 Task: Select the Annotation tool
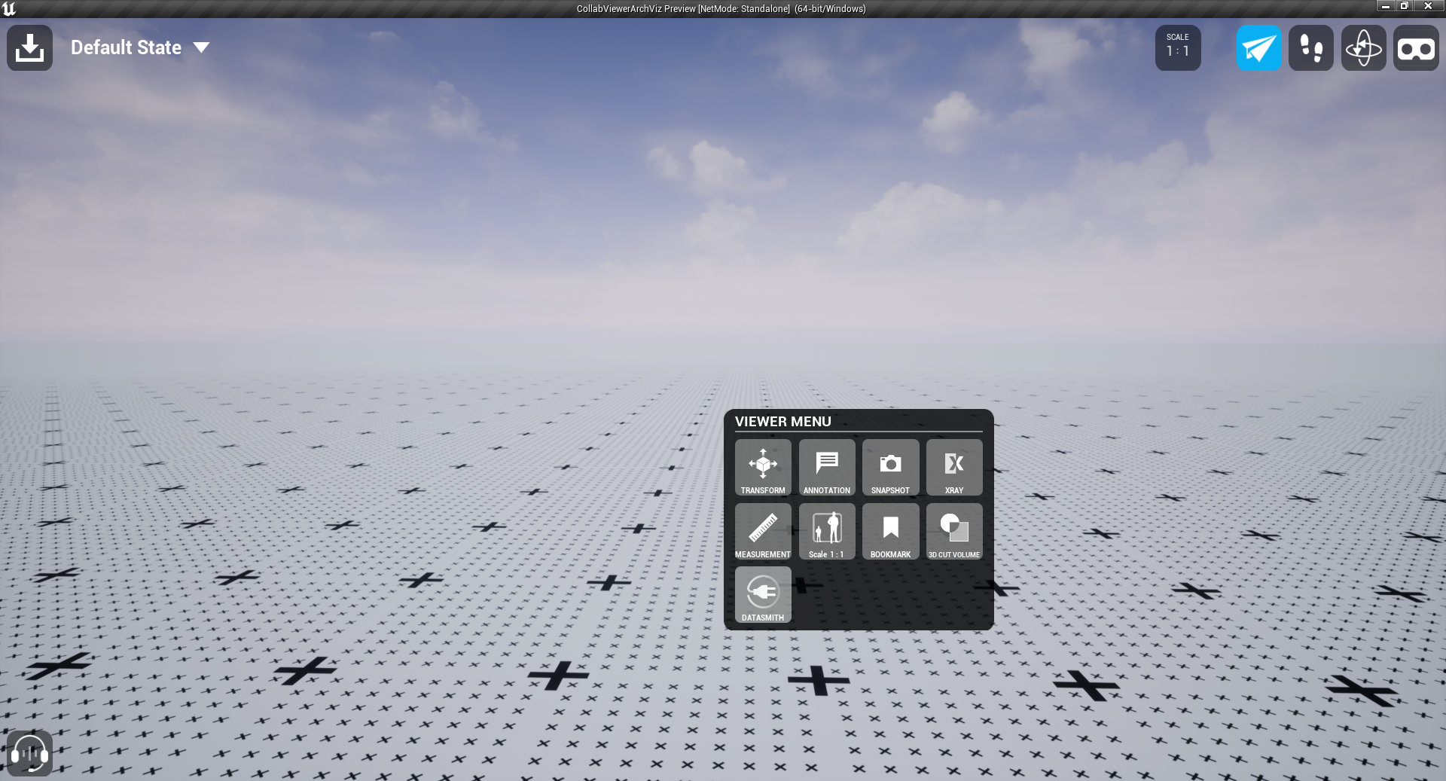tap(827, 468)
